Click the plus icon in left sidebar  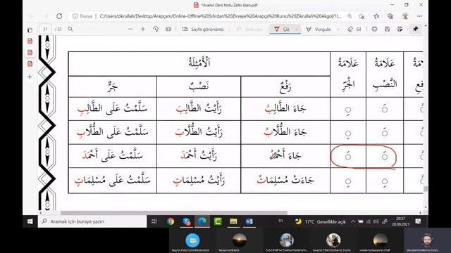coord(30,77)
